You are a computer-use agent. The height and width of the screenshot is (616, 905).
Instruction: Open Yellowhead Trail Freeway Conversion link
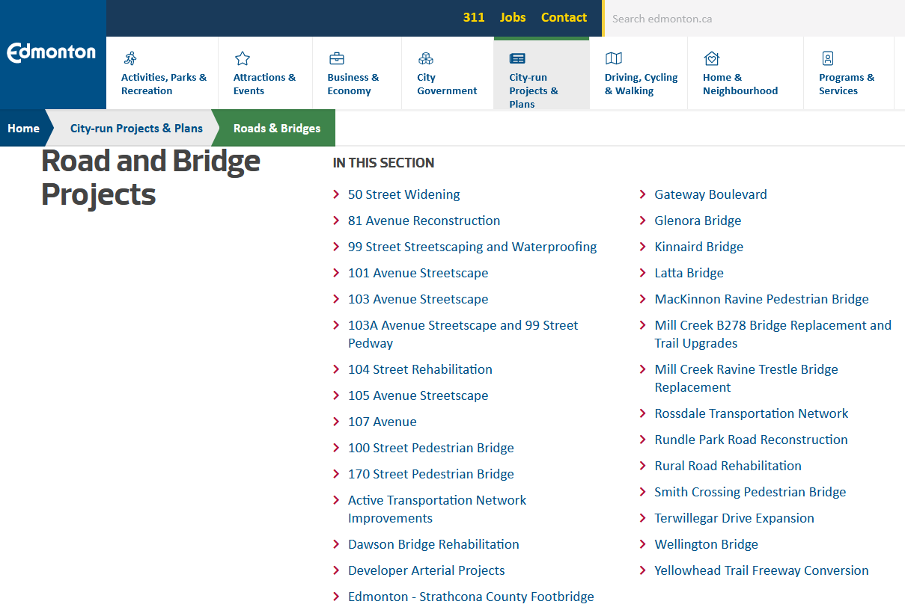tap(761, 570)
